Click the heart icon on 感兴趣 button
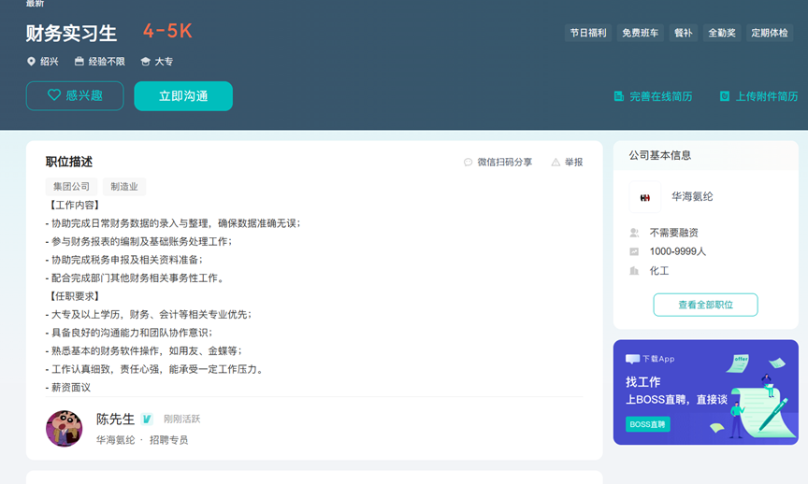Image resolution: width=808 pixels, height=484 pixels. (54, 94)
